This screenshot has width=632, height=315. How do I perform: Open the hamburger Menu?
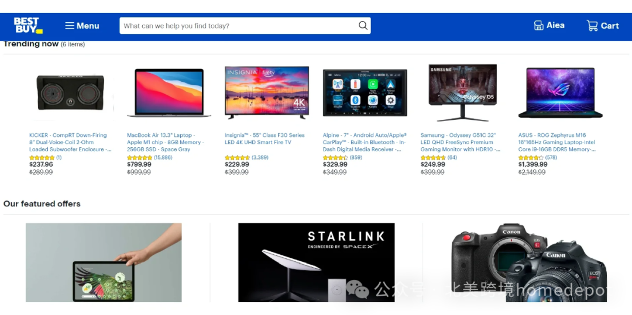click(83, 26)
